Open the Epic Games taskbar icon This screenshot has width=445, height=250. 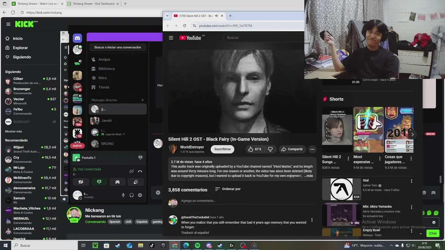pos(163,245)
